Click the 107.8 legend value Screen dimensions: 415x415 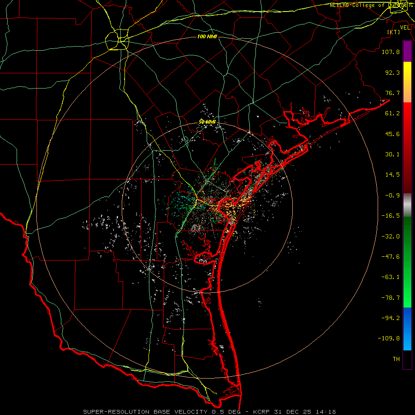pos(391,52)
